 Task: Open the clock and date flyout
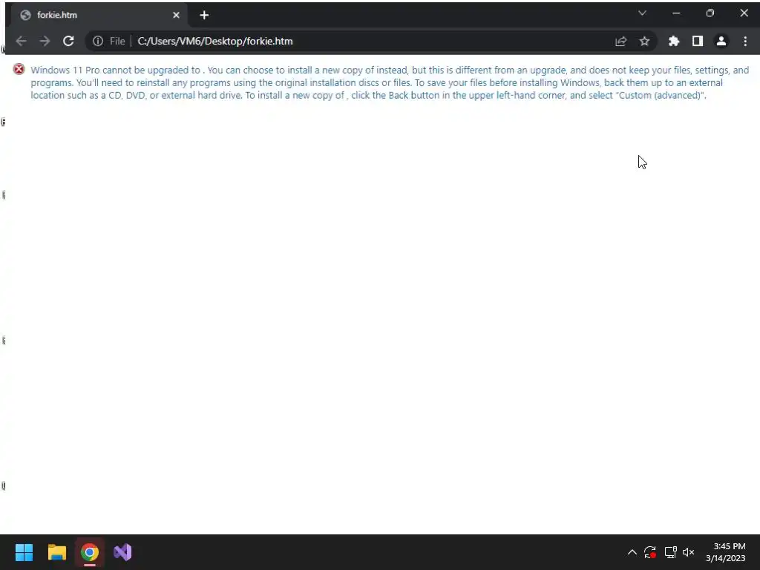726,552
